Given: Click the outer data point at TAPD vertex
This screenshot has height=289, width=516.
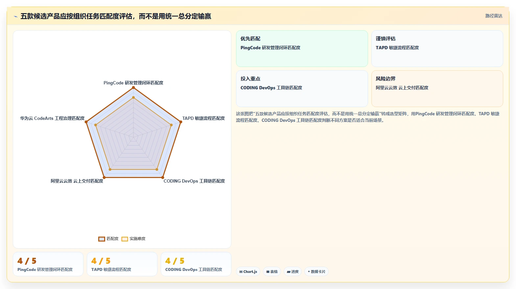Looking at the screenshot, I should click(x=181, y=122).
